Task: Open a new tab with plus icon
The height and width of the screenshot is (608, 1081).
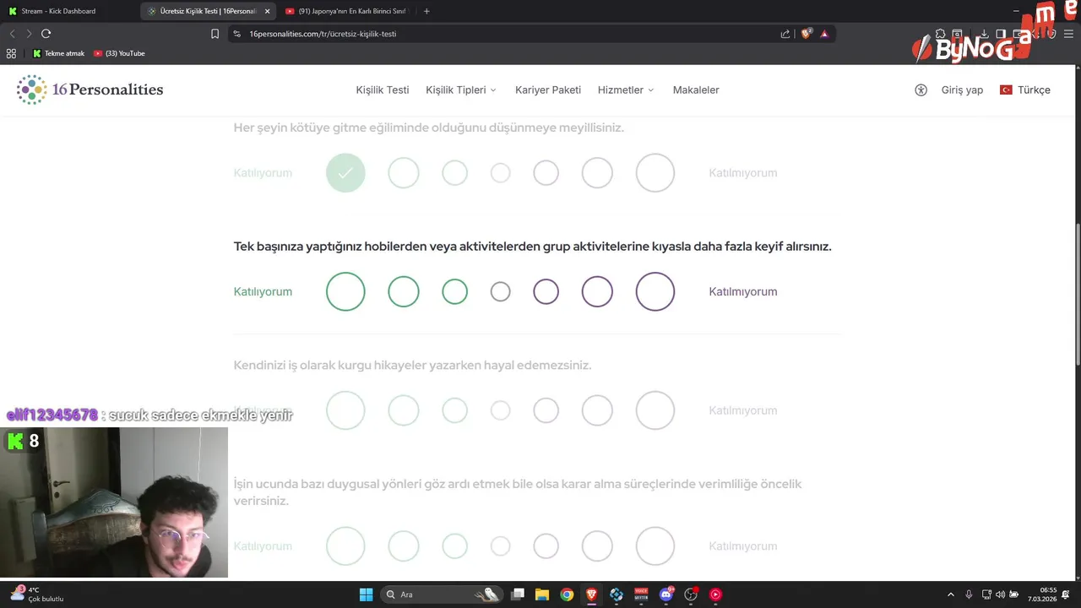Action: 426,11
